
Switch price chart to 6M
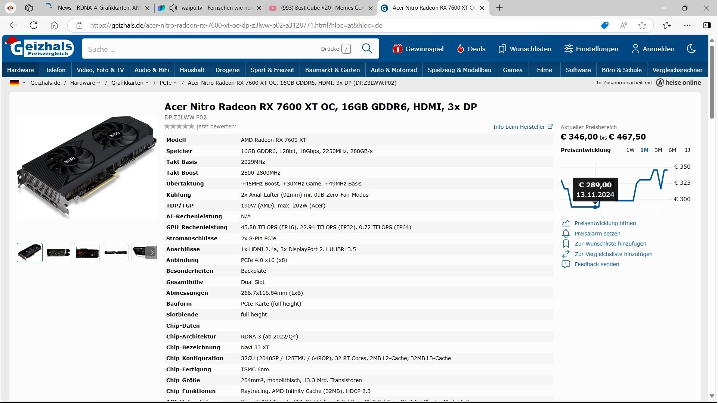coord(672,150)
